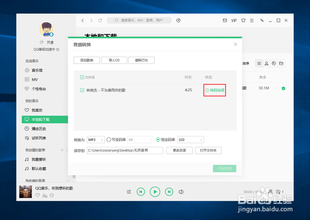Switch to mini mode icon
Viewport: 310px width, 220px height.
pyautogui.click(x=262, y=20)
